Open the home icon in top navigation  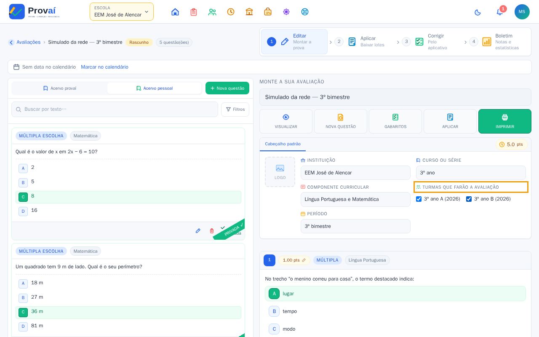coord(175,12)
